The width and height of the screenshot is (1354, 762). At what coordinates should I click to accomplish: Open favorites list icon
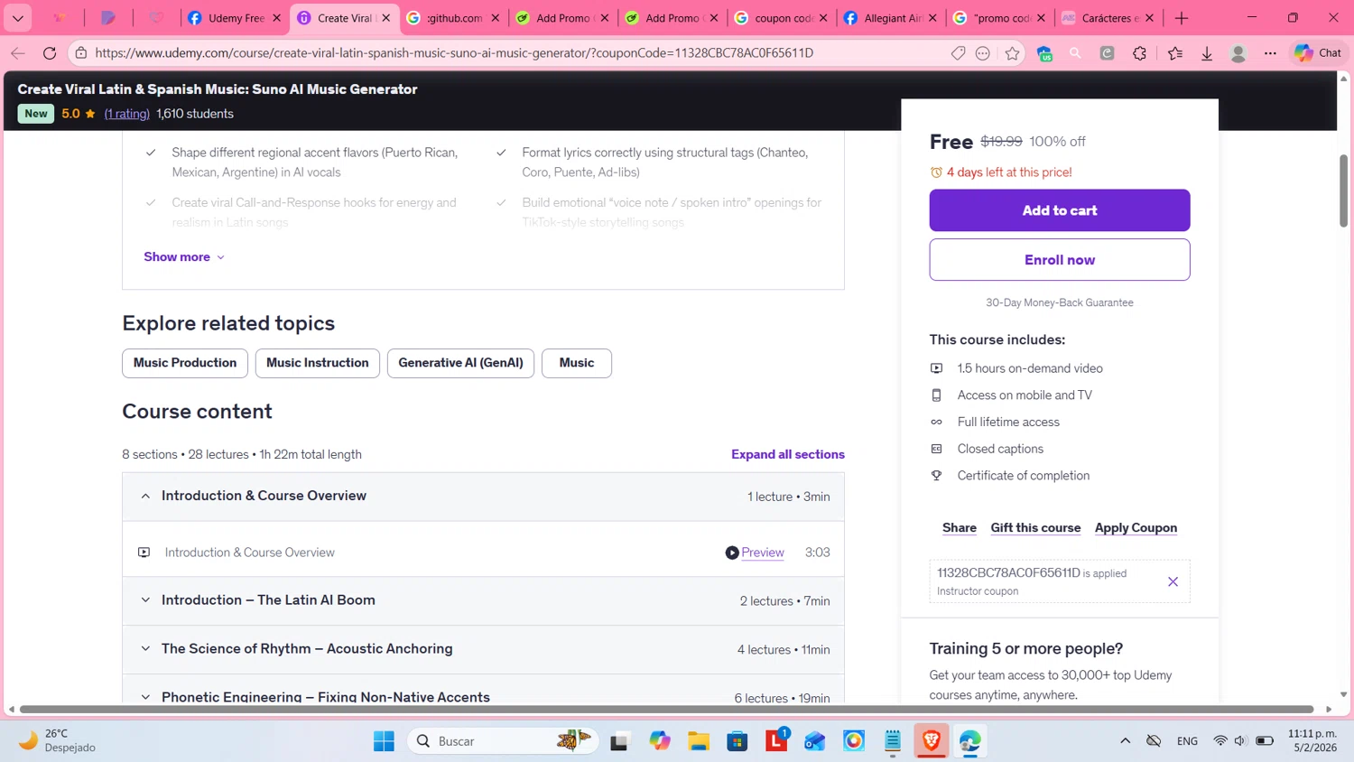(1174, 53)
